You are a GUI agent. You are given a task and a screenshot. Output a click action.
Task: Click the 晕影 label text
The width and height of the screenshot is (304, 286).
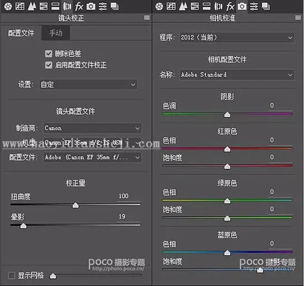[x=17, y=217]
